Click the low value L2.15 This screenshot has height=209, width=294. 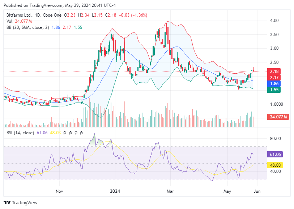coord(97,15)
